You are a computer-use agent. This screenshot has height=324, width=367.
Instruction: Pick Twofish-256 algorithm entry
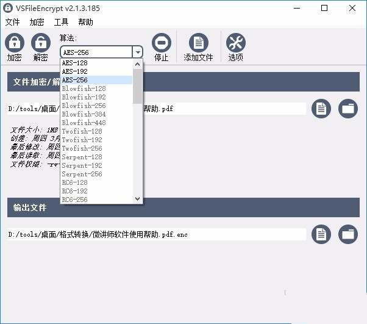coord(96,148)
